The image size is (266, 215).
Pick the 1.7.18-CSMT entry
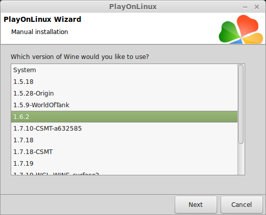(x=124, y=152)
